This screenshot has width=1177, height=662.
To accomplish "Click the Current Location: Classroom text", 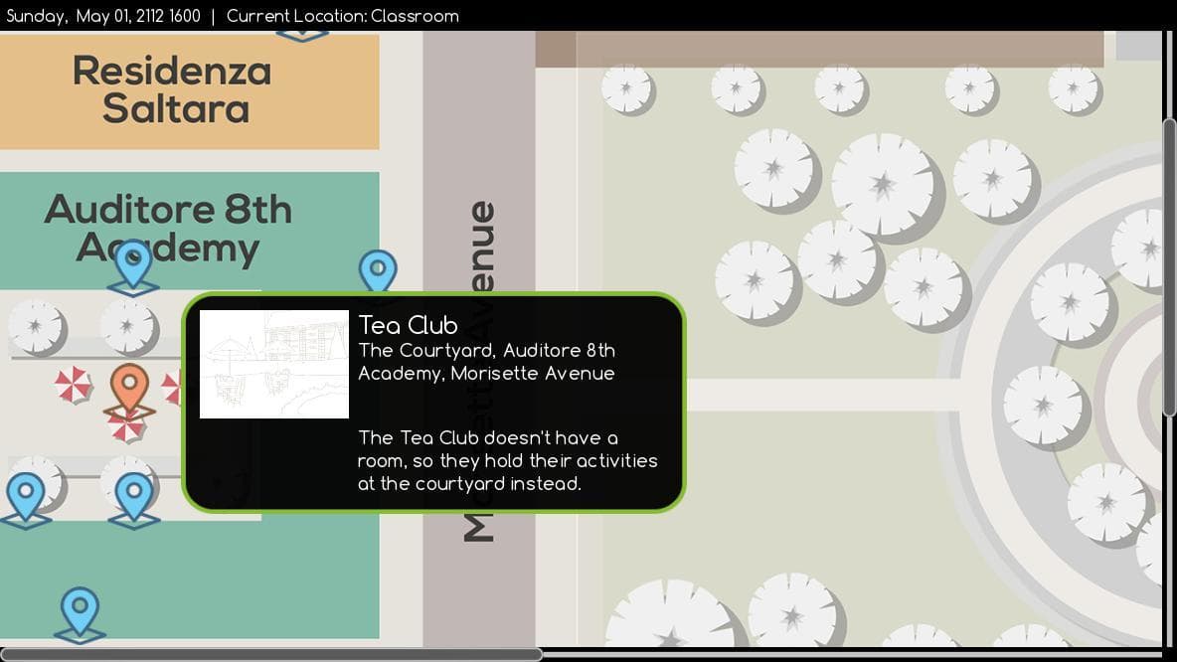I will (x=342, y=16).
